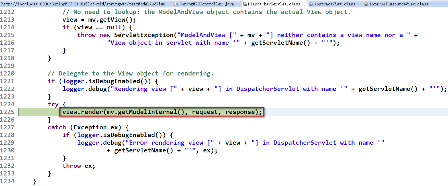Click line number 1225 in the gutter
This screenshot has width=448, height=186.
pos(7,112)
